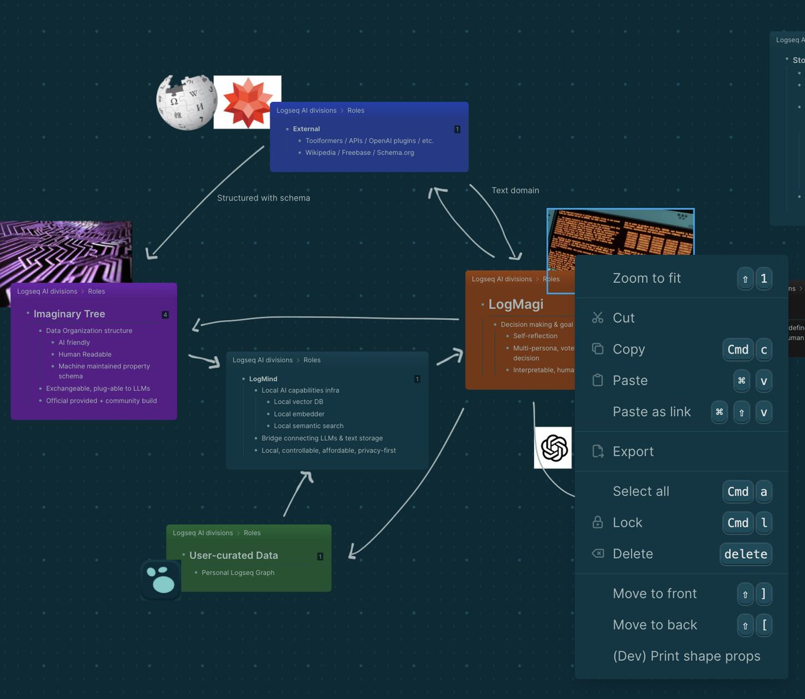The image size is (805, 699).
Task: Click the reference count badge on External block
Action: (458, 129)
